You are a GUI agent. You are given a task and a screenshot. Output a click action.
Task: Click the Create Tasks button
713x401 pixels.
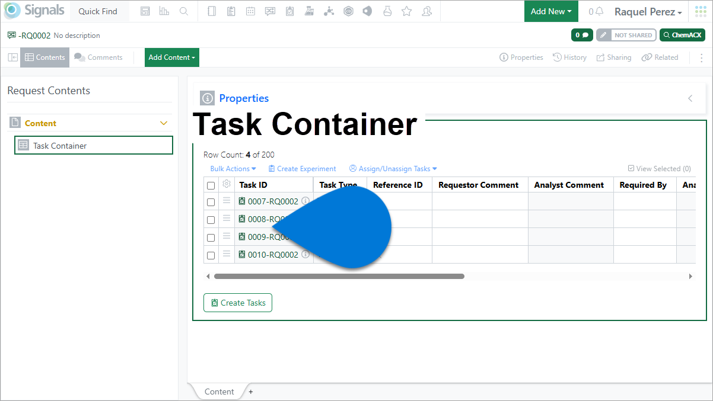[238, 303]
